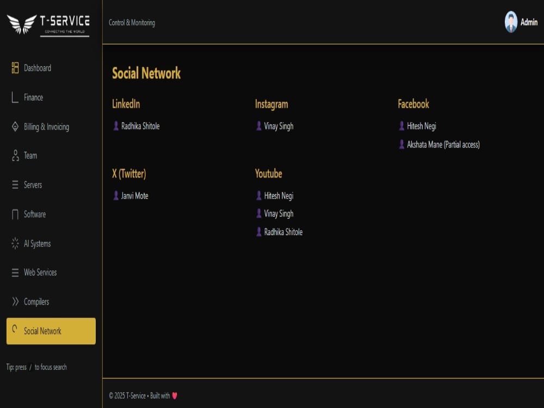Click the Team people icon

coord(15,156)
